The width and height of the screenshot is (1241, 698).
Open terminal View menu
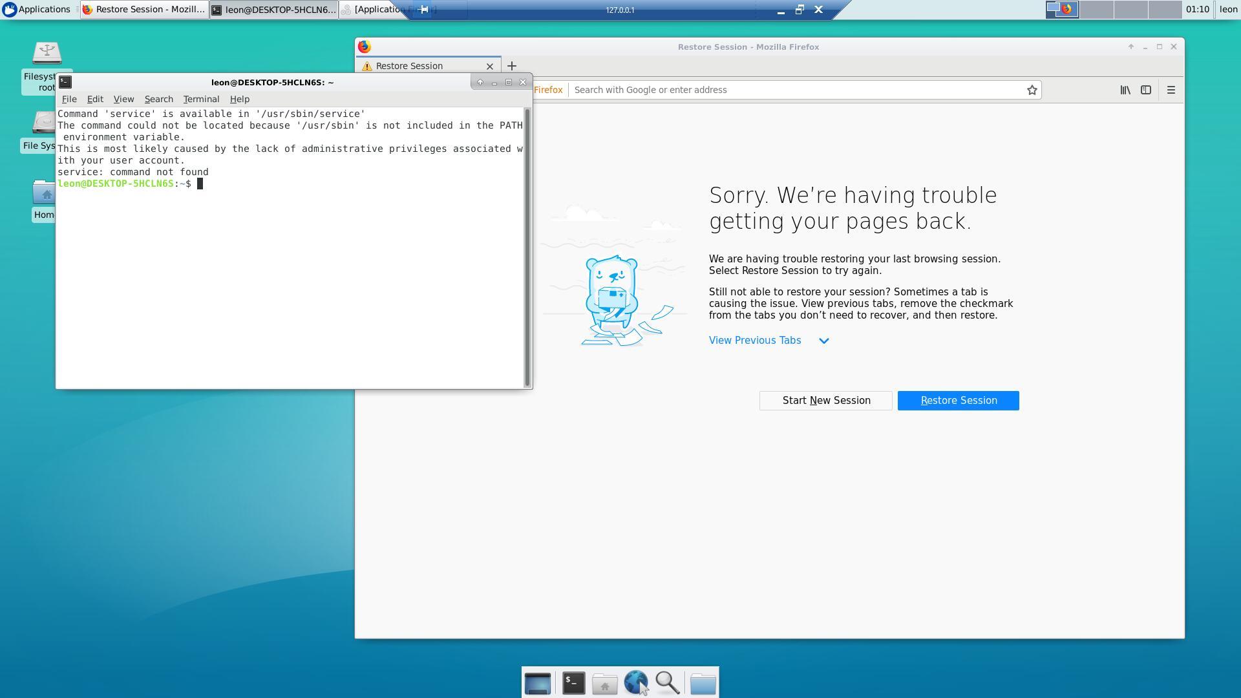(x=123, y=99)
